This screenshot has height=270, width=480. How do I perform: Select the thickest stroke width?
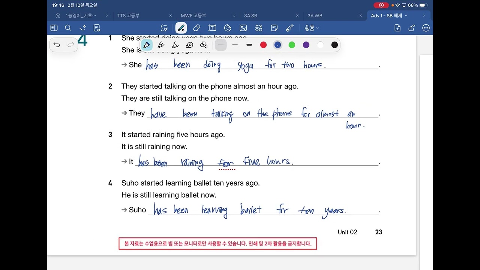click(x=249, y=45)
